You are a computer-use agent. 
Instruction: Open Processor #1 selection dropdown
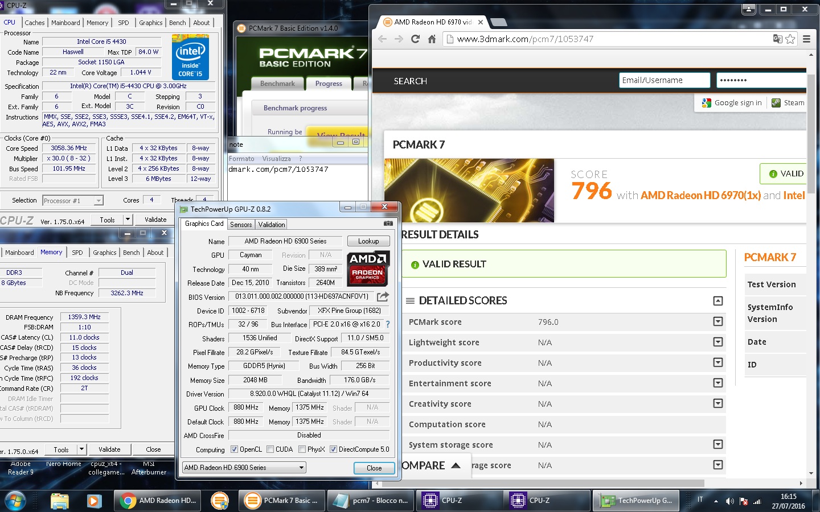[73, 200]
